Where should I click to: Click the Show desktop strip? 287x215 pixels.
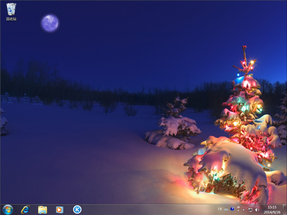(285, 210)
